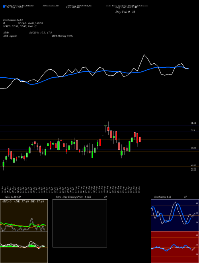Click the 'Stochastics & R' panel title

point(163,197)
